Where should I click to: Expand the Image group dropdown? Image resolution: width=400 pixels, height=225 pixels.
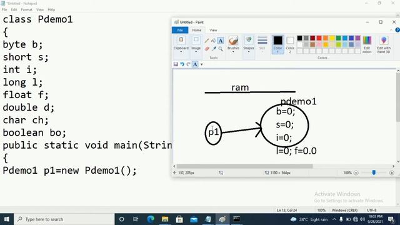coord(196,52)
